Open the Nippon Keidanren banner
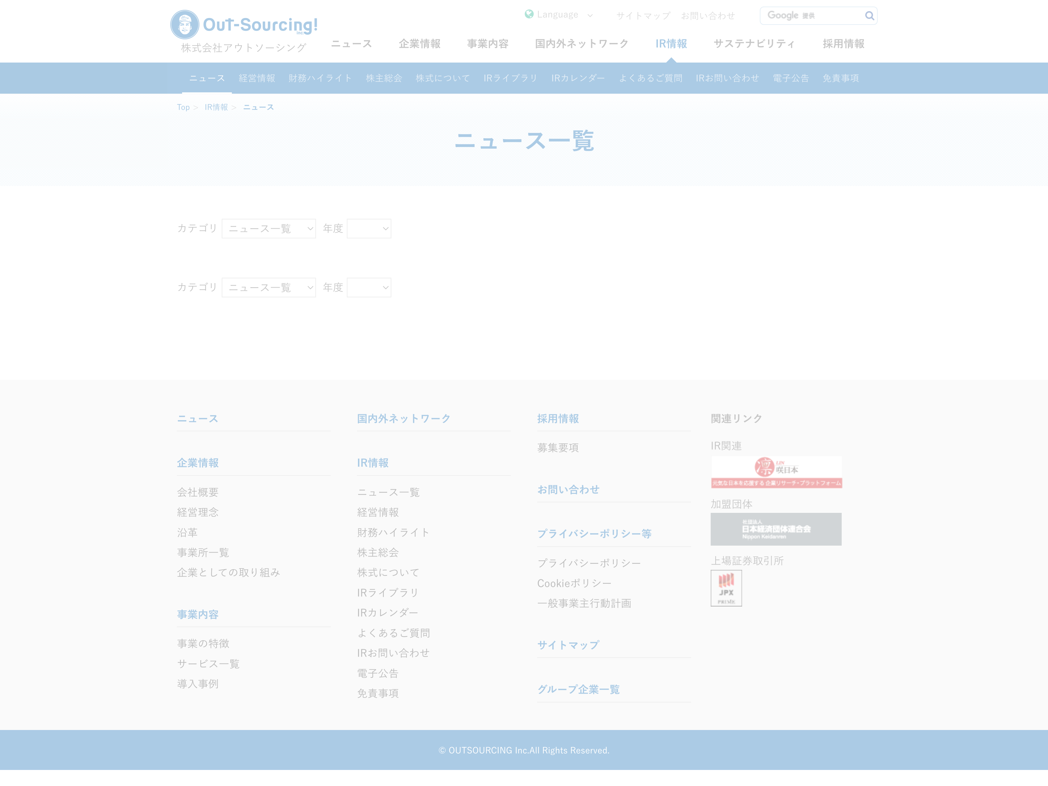This screenshot has width=1048, height=786. tap(776, 529)
